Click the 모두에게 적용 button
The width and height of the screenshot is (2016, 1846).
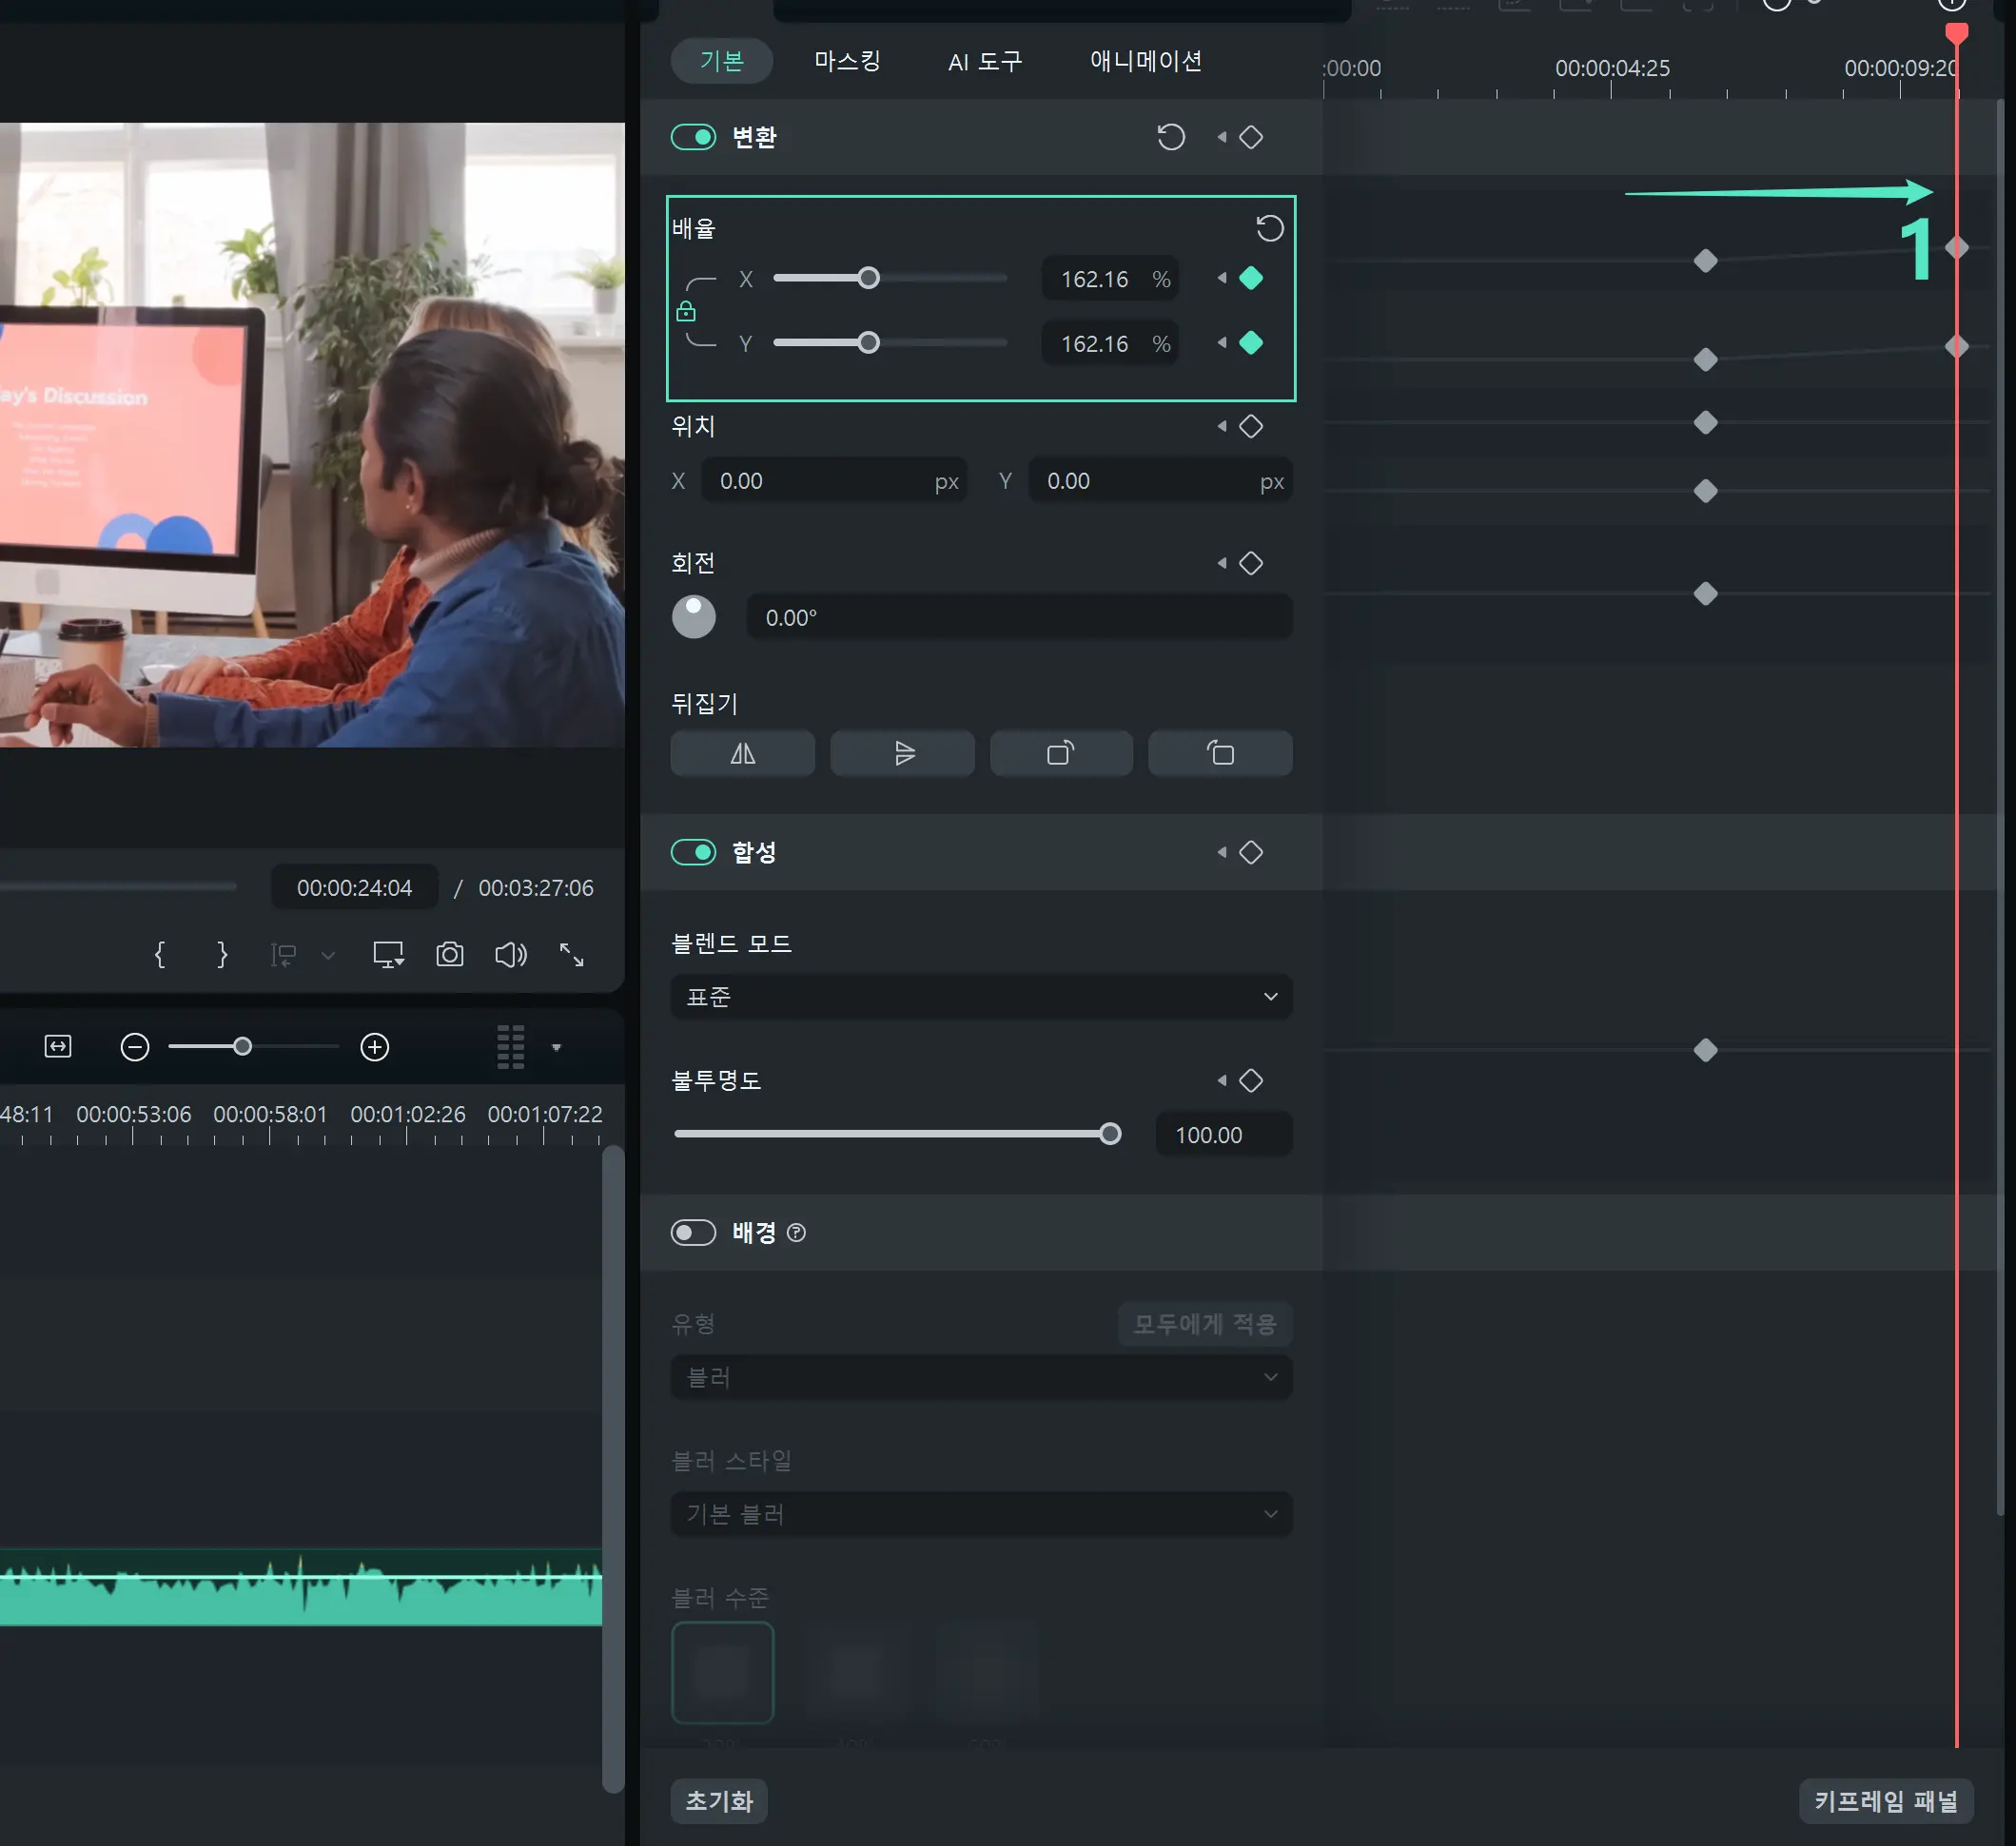[1205, 1323]
